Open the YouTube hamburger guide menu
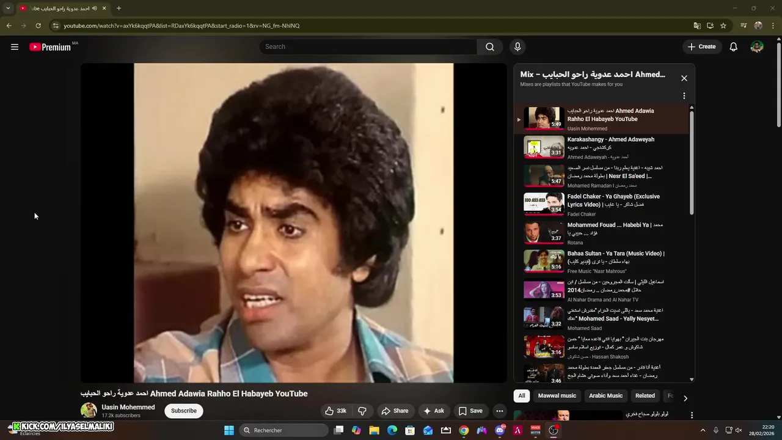Image resolution: width=782 pixels, height=440 pixels. pyautogui.click(x=15, y=46)
